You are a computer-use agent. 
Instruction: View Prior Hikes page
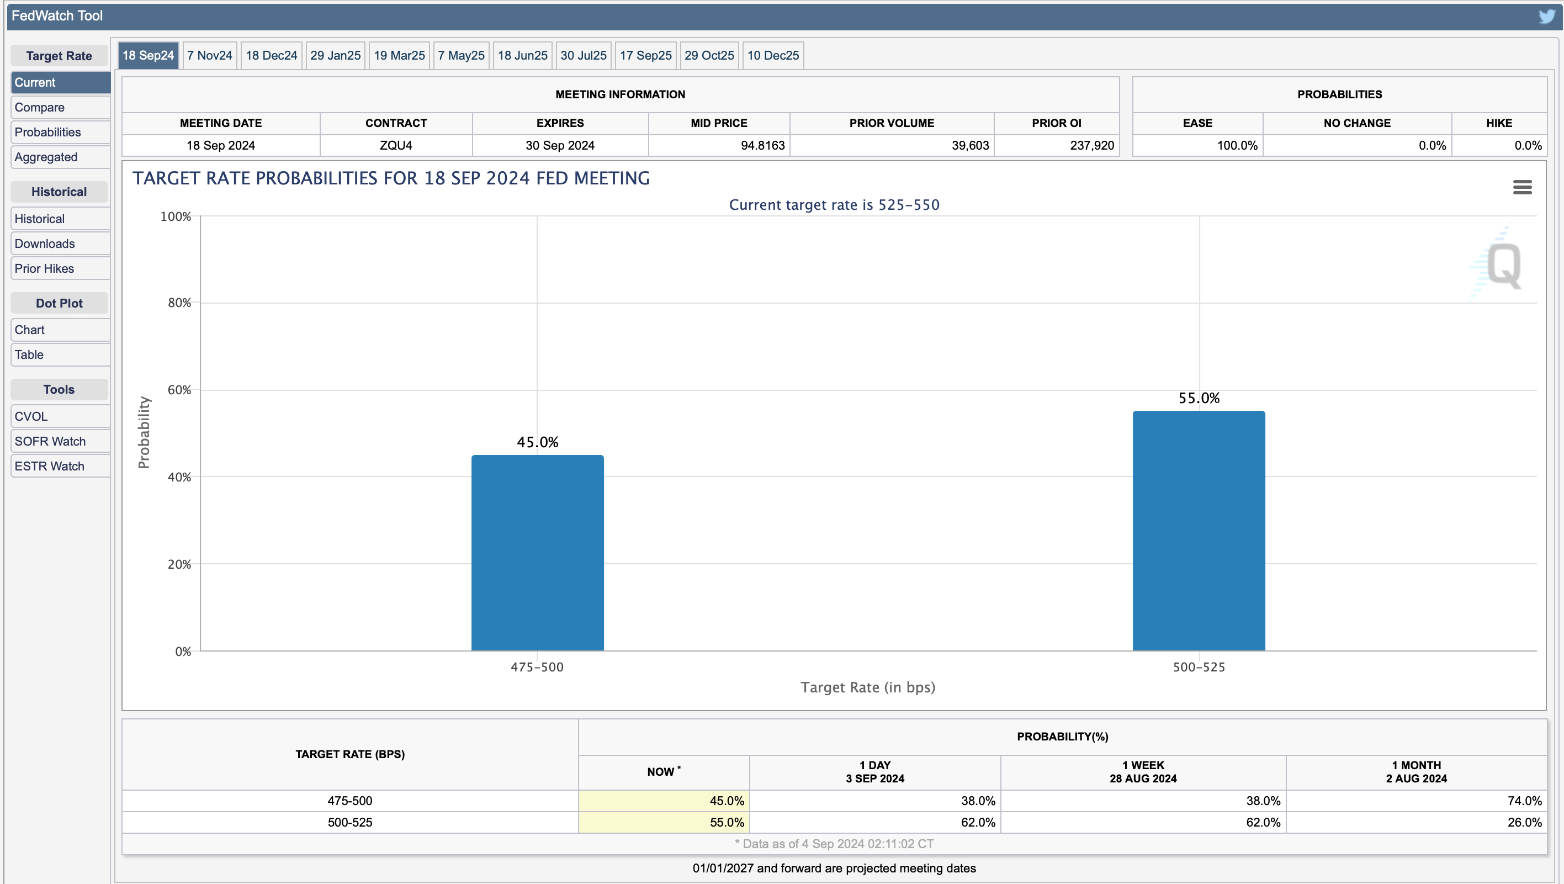click(60, 268)
